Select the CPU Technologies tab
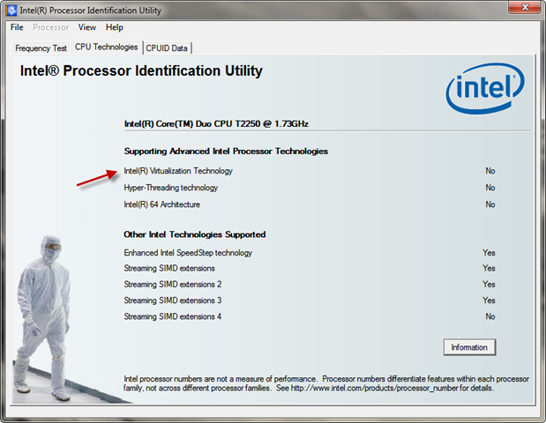The height and width of the screenshot is (423, 546). tap(106, 47)
